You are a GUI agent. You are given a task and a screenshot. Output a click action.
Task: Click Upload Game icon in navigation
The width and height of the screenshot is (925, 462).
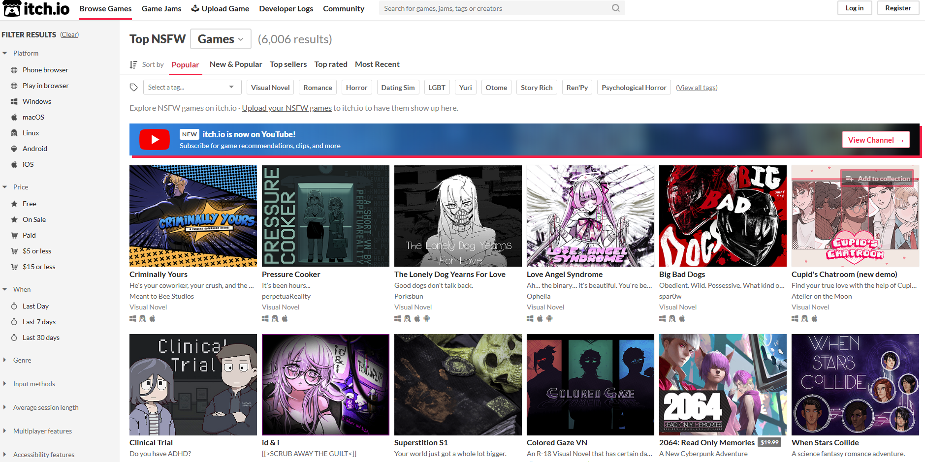pos(195,8)
